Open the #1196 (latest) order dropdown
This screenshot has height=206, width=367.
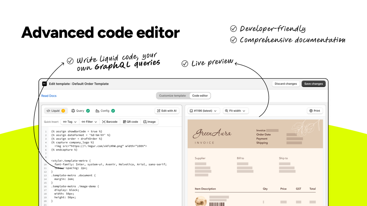[x=204, y=111]
